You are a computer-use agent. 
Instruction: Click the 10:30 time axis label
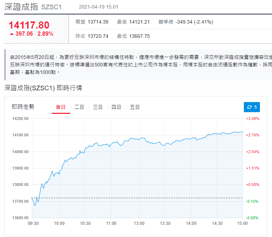pyautogui.click(x=85, y=223)
